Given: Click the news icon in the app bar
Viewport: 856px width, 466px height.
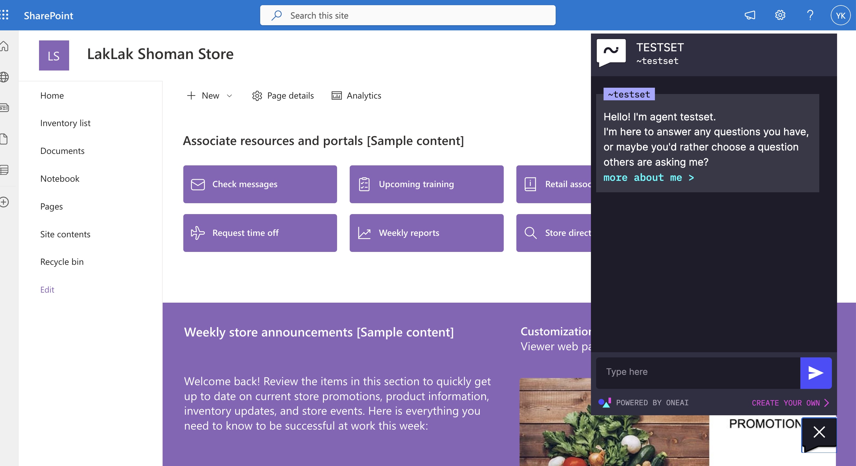Looking at the screenshot, I should [4, 107].
